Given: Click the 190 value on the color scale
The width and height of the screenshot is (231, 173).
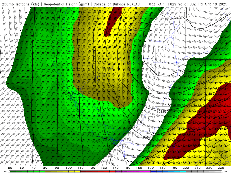Looking at the screenshot, I should coord(174,168).
